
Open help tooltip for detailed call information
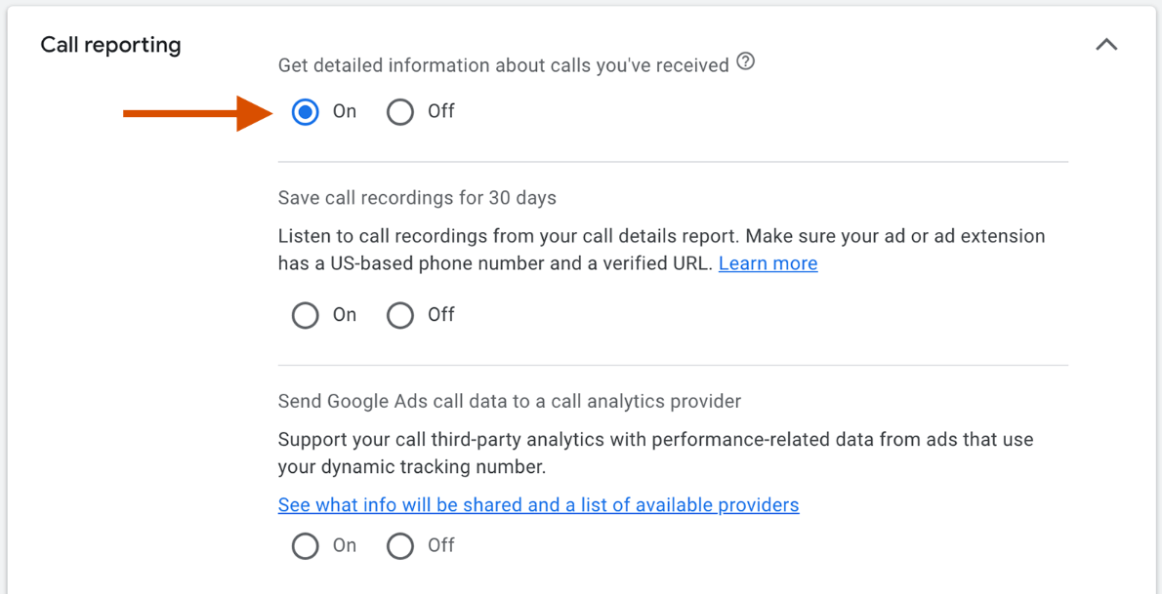click(746, 62)
